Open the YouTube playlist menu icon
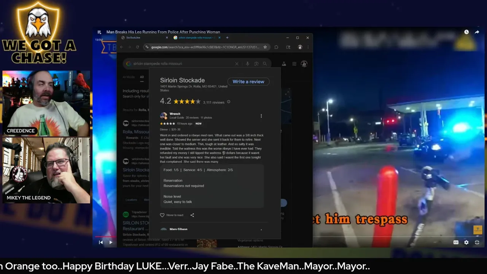487x274 pixels. [x=99, y=32]
